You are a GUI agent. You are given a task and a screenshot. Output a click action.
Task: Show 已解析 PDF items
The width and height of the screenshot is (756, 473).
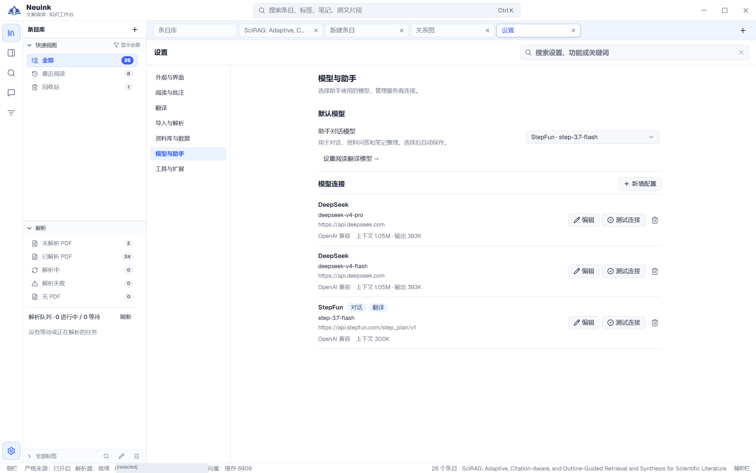coord(82,257)
